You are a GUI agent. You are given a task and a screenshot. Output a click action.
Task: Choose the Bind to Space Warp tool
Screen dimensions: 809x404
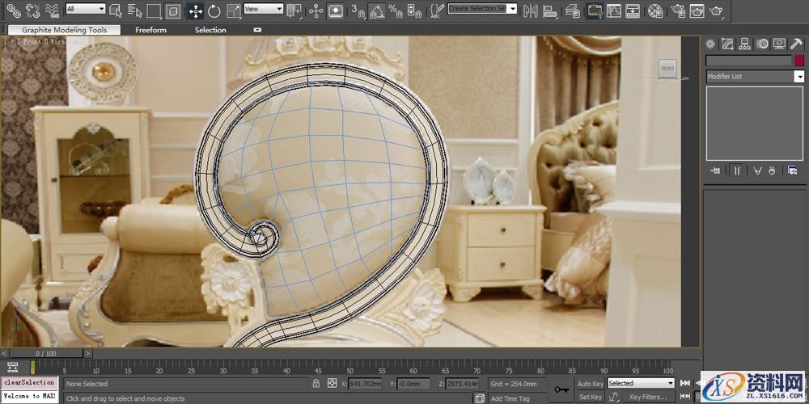pyautogui.click(x=52, y=10)
